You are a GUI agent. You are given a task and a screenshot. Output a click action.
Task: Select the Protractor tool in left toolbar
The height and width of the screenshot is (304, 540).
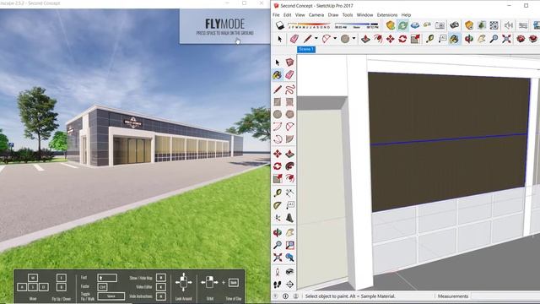[x=278, y=205]
